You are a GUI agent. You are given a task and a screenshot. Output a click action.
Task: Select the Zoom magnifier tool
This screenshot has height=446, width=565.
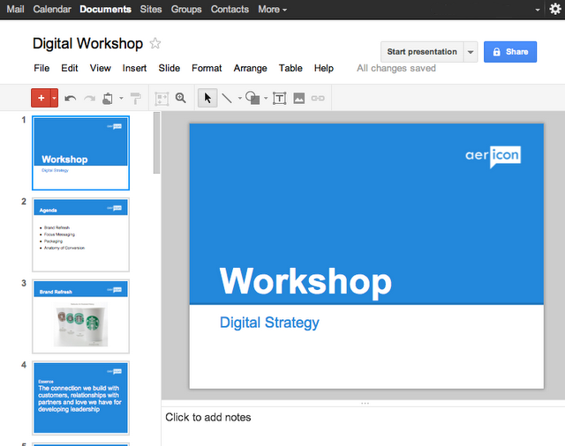point(181,98)
